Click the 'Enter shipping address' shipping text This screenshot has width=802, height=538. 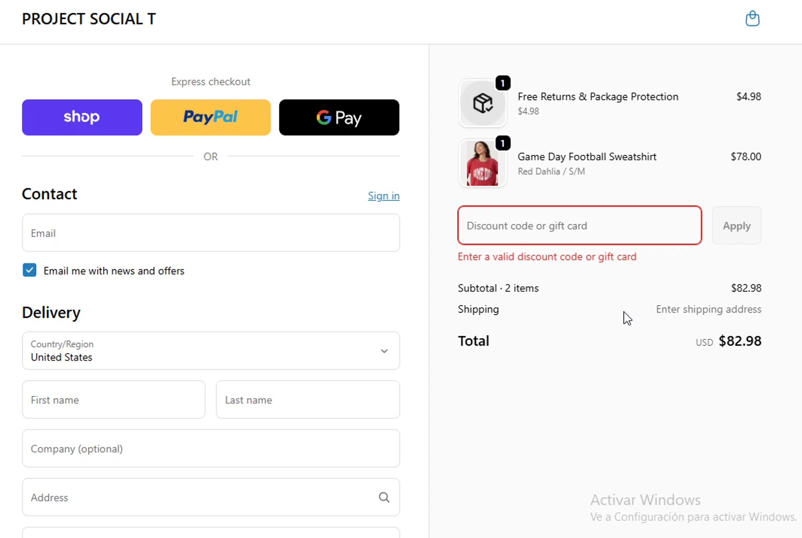coord(708,309)
